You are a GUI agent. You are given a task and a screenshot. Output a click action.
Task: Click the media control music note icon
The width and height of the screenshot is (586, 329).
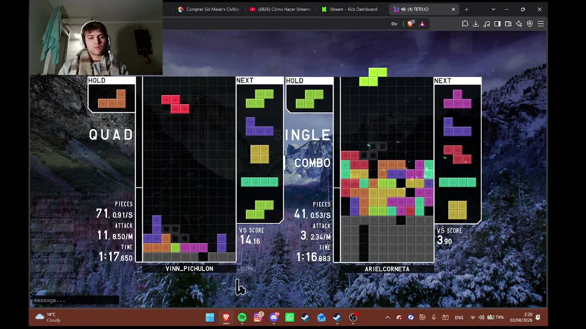click(487, 24)
